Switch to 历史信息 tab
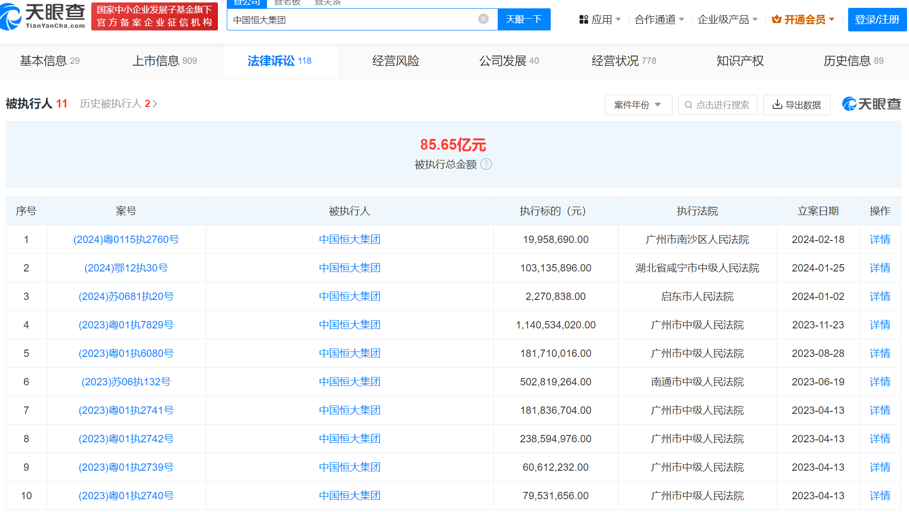 (854, 61)
